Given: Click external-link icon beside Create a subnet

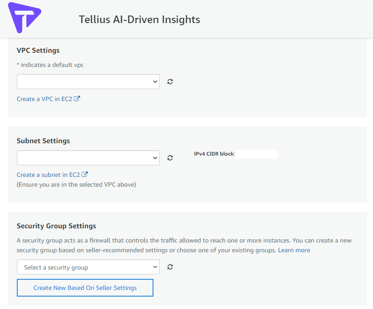Looking at the screenshot, I should (x=85, y=174).
